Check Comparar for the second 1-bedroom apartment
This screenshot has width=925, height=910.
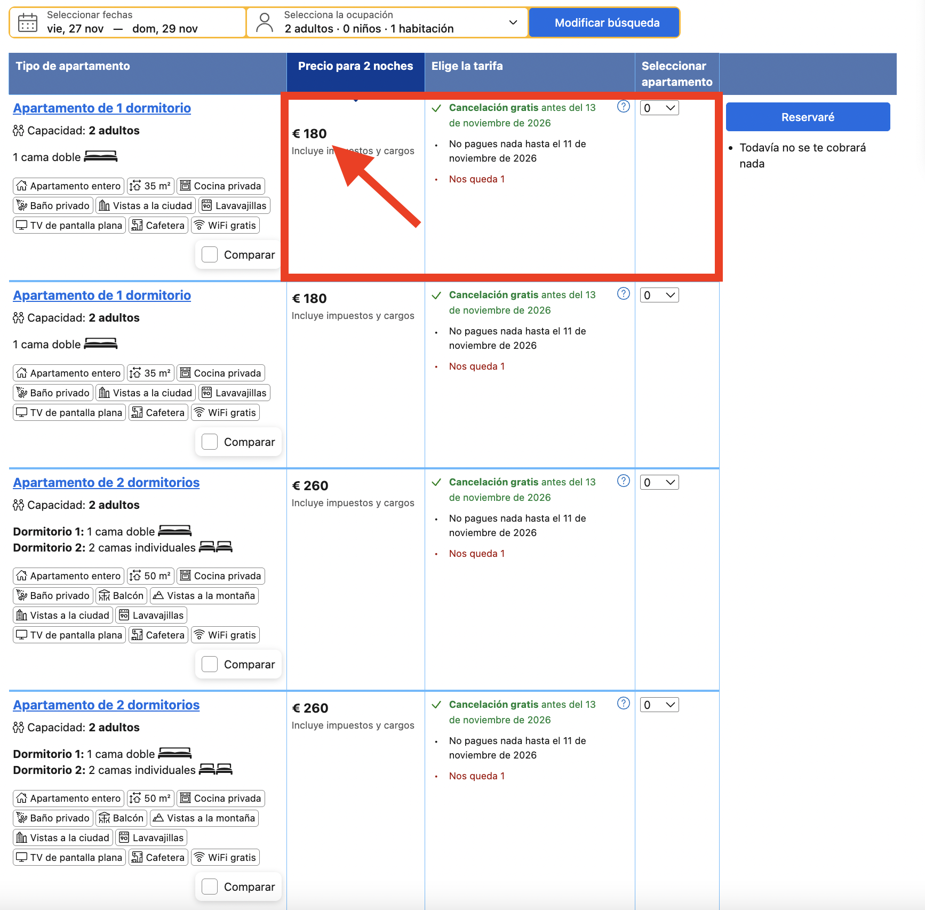coord(210,442)
